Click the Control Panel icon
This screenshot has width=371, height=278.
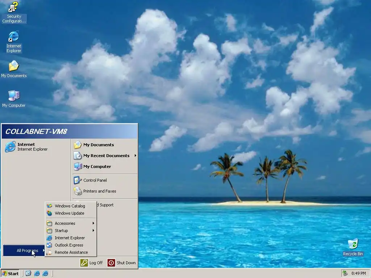pos(78,180)
